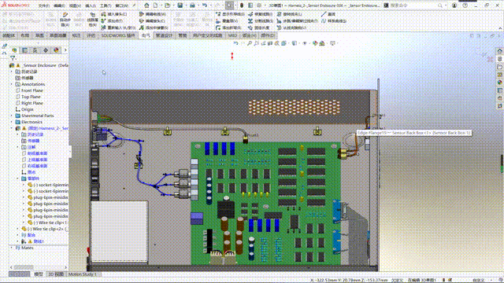The image size is (504, 283).
Task: Click the feature tree horizontal scrollbar
Action: pyautogui.click(x=24, y=267)
